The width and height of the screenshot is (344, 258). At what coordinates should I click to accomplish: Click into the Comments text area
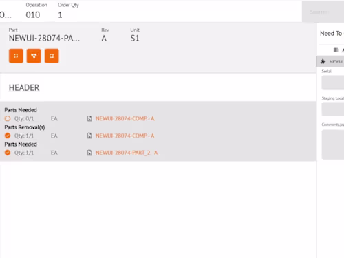(x=333, y=144)
